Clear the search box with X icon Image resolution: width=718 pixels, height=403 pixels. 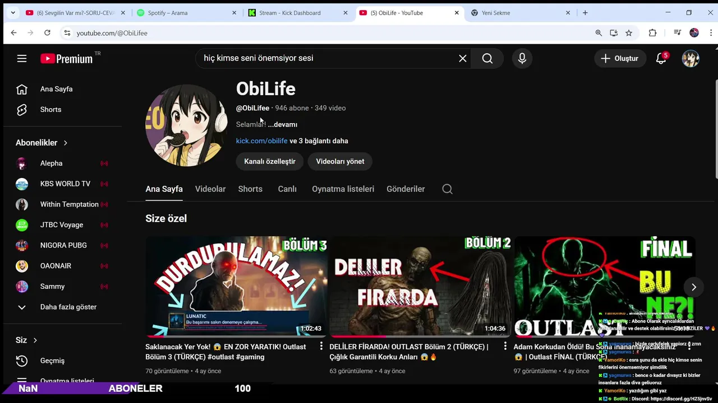463,58
